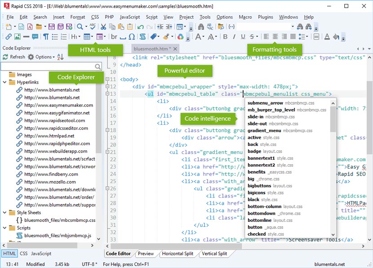This screenshot has width=373, height=268.
Task: Apply bold formatting with the B icon
Action: [225, 37]
